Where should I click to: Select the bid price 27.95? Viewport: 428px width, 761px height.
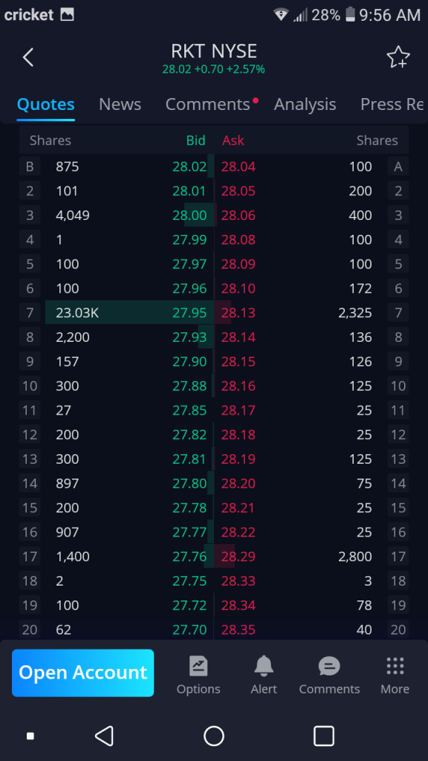(x=189, y=313)
